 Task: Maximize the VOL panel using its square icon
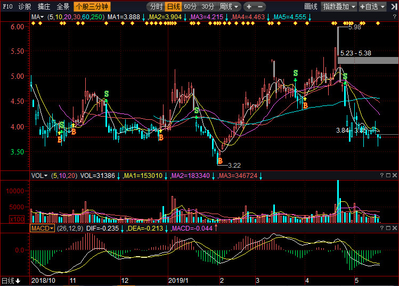point(388,175)
